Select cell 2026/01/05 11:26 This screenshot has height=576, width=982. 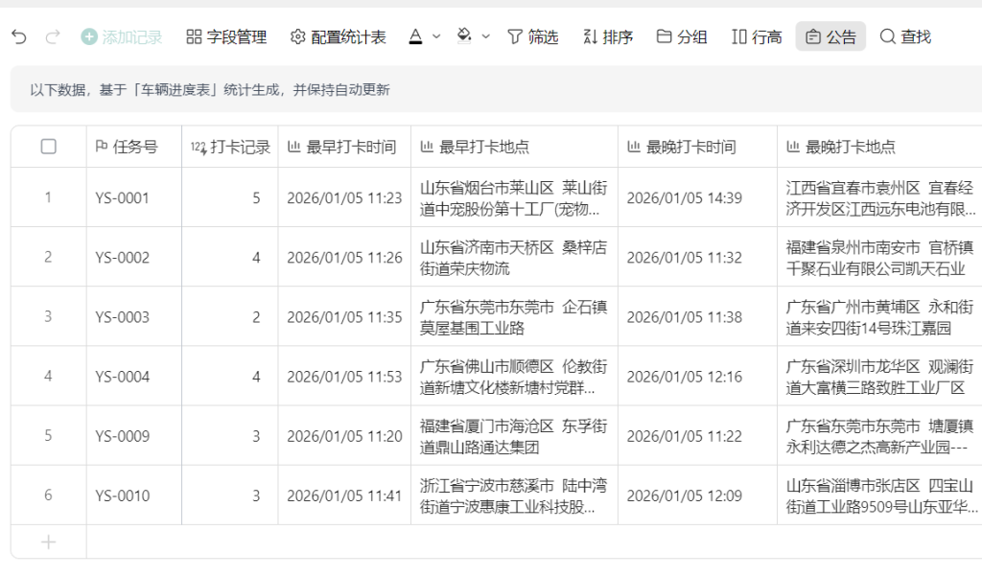(x=344, y=257)
